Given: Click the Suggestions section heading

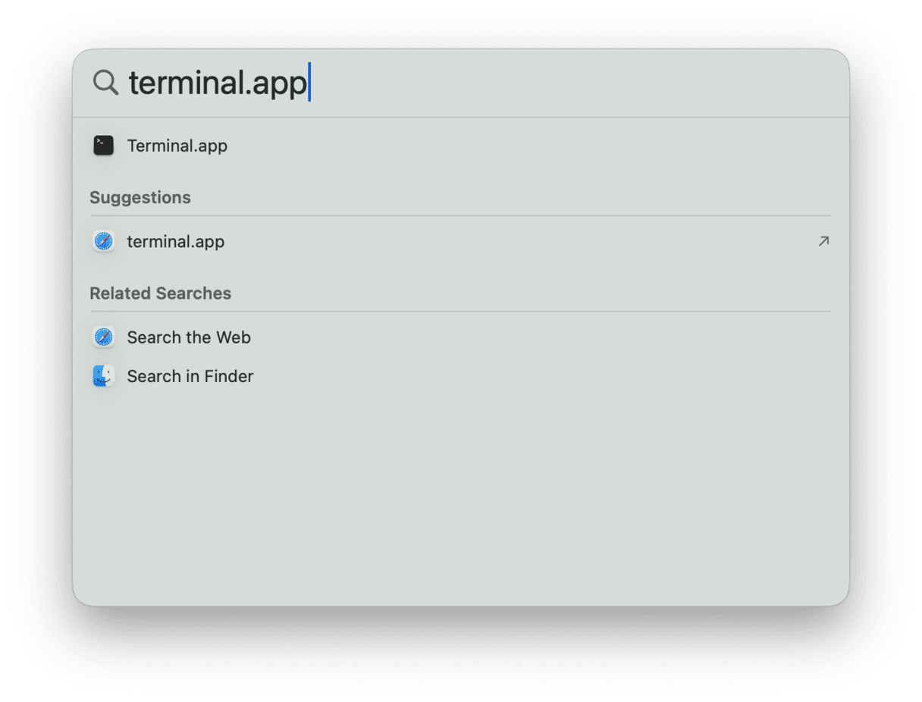Looking at the screenshot, I should tap(140, 198).
